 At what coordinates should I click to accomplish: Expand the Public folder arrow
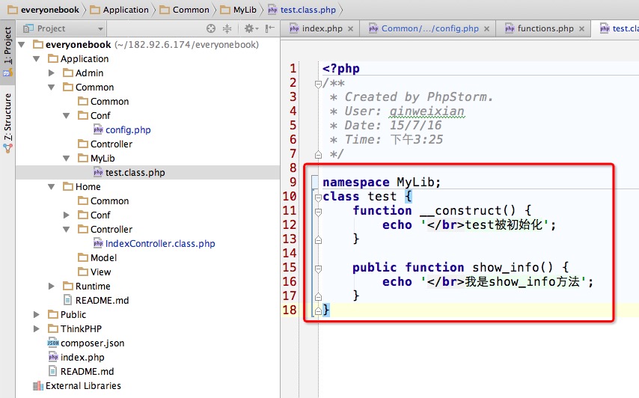37,314
